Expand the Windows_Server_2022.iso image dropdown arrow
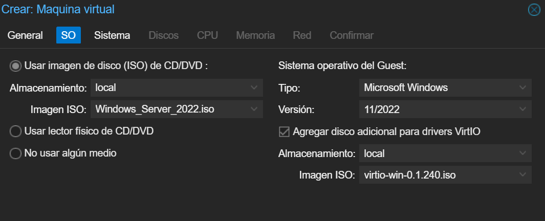The width and height of the screenshot is (545, 221). (x=254, y=109)
